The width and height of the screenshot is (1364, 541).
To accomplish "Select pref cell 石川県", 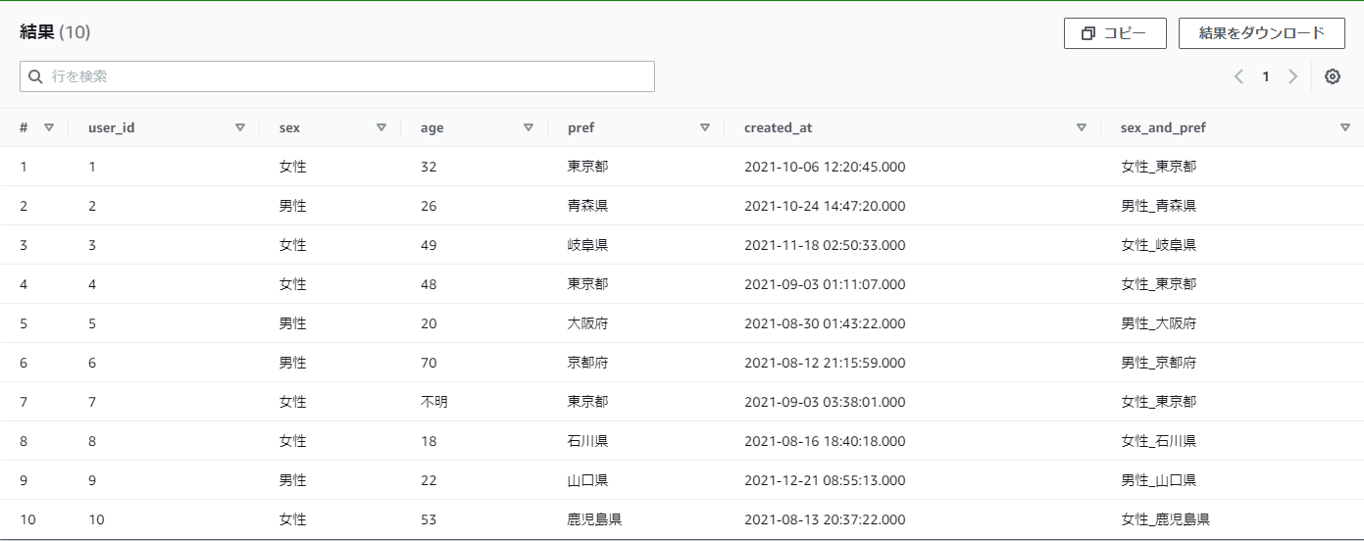I will [x=587, y=441].
